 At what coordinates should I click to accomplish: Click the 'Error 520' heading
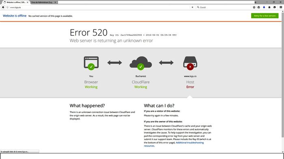click(88, 33)
